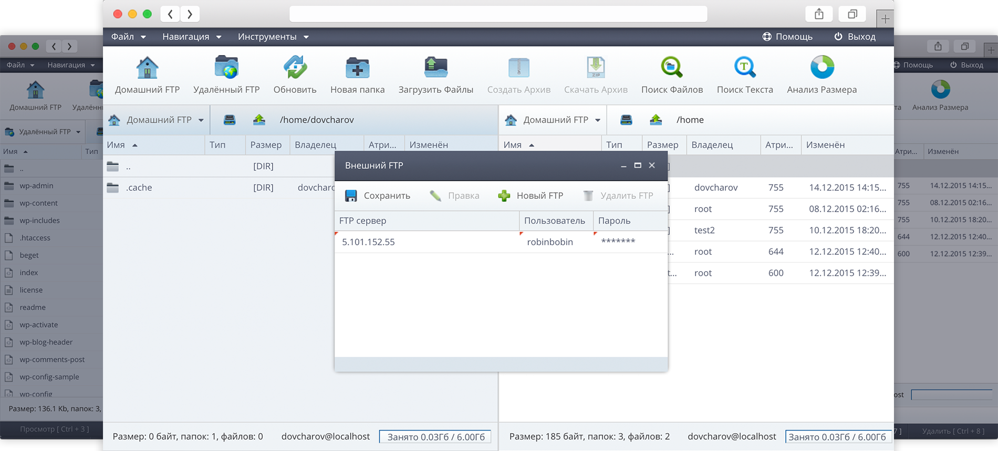Screen dimensions: 998x451
Task: Open the Инструменты menu
Action: [x=273, y=37]
